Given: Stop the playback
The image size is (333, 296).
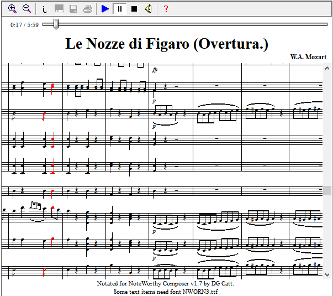Looking at the screenshot, I should [x=134, y=9].
